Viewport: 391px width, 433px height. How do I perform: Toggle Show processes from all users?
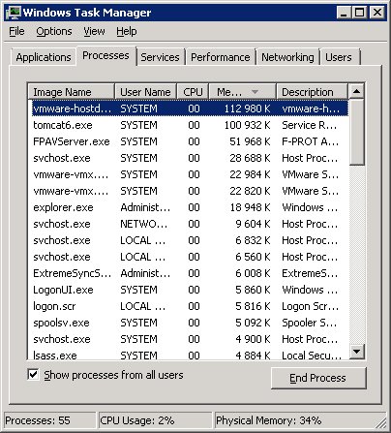pyautogui.click(x=33, y=375)
